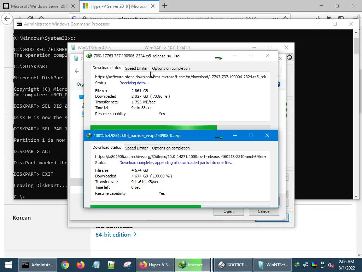Switch to Internet Download Manager taskbar button
The image size is (362, 272).
tap(193, 265)
